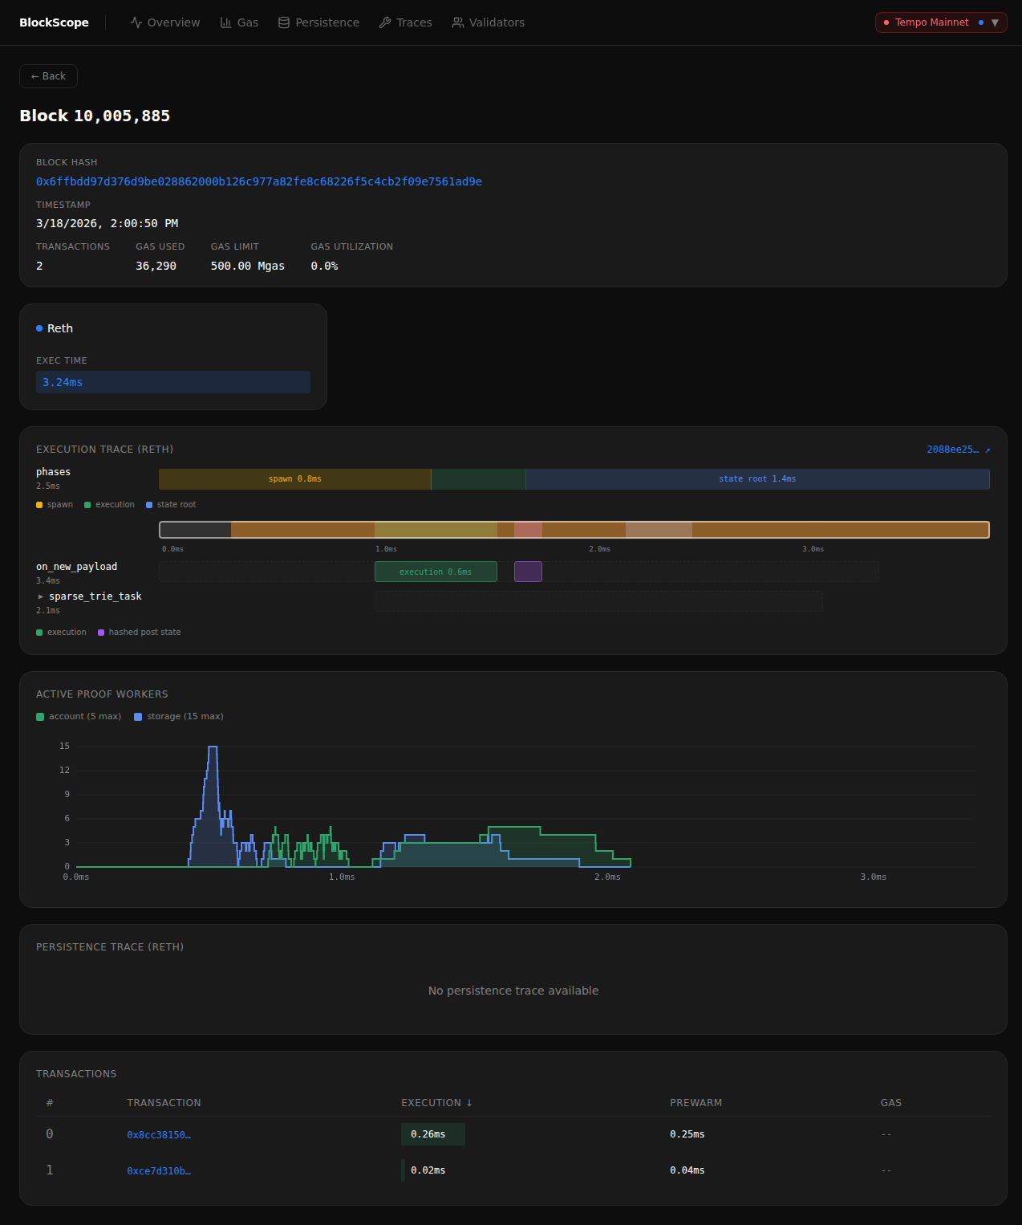The image size is (1022, 1225).
Task: Expand the sparse_trie_task row
Action: click(41, 596)
